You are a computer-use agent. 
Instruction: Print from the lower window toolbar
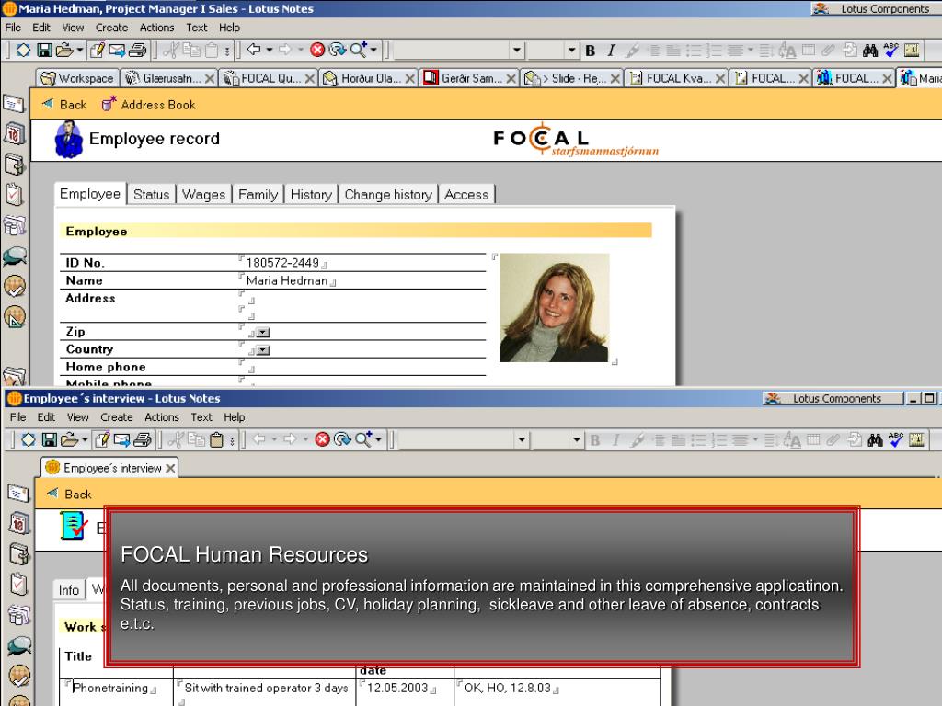point(143,439)
